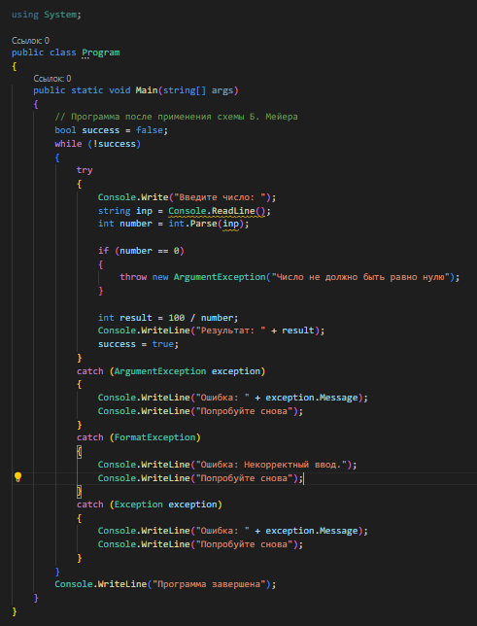Image resolution: width=477 pixels, height=626 pixels.
Task: Click the underlined 'Console.ReadLine()' call
Action: pos(217,211)
